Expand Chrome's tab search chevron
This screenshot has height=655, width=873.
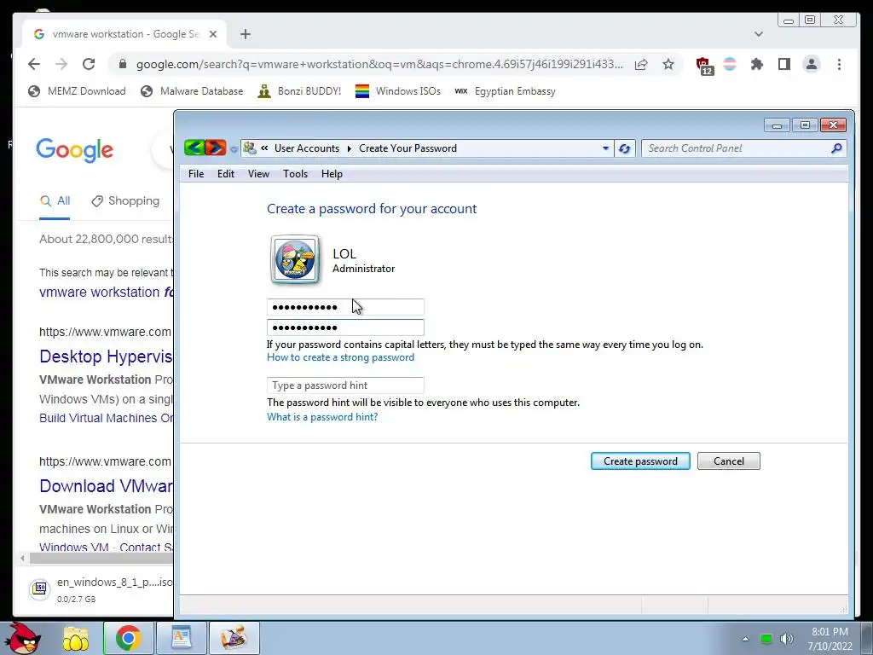click(x=758, y=34)
